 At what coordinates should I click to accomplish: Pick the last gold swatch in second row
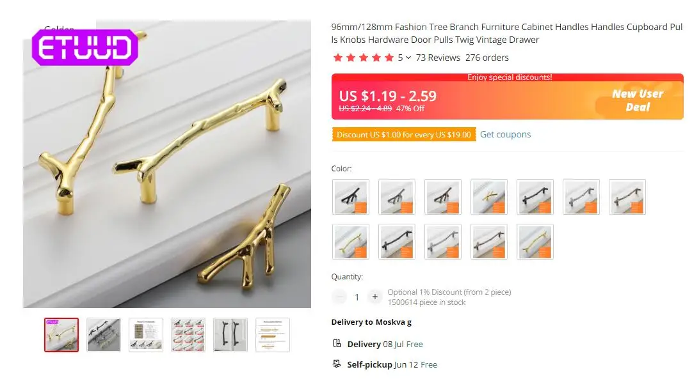(535, 242)
